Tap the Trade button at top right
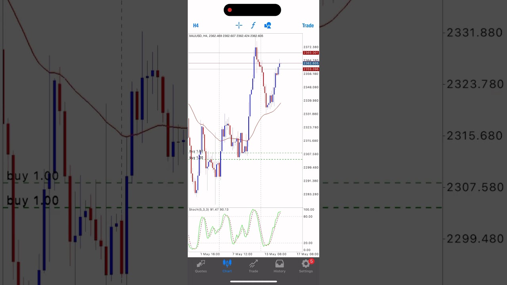 pos(308,25)
